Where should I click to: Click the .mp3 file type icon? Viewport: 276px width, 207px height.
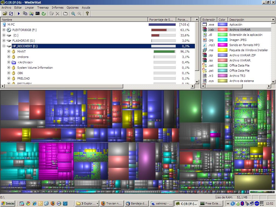point(205,45)
